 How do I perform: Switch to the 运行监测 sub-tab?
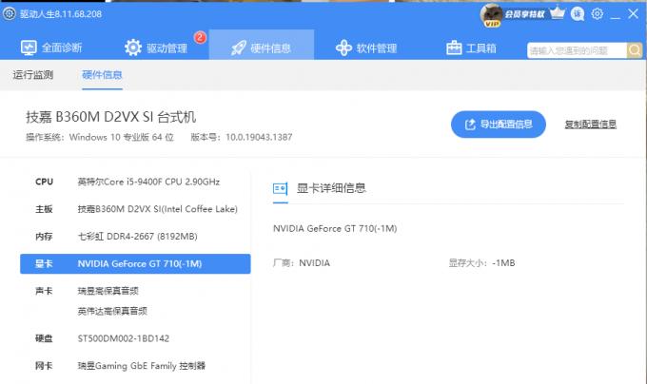pos(33,74)
